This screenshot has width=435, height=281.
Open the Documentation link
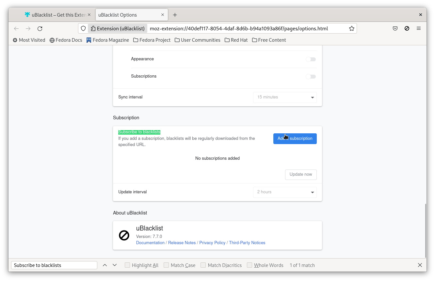click(150, 243)
